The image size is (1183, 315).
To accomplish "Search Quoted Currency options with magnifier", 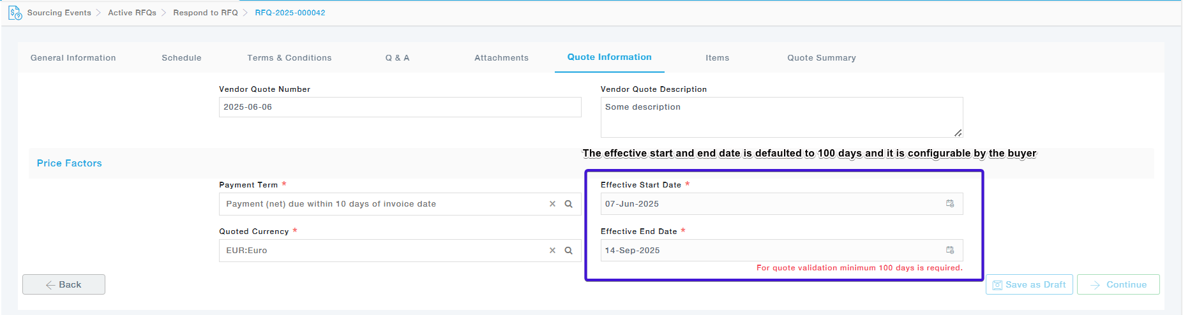I will 568,251.
